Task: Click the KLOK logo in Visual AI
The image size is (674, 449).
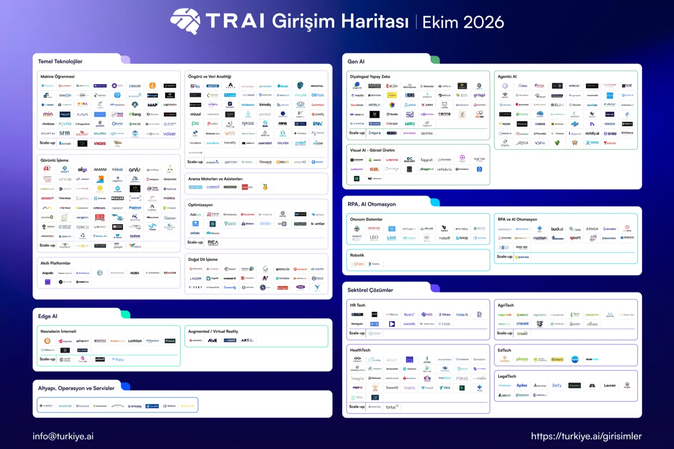Action: pyautogui.click(x=374, y=170)
